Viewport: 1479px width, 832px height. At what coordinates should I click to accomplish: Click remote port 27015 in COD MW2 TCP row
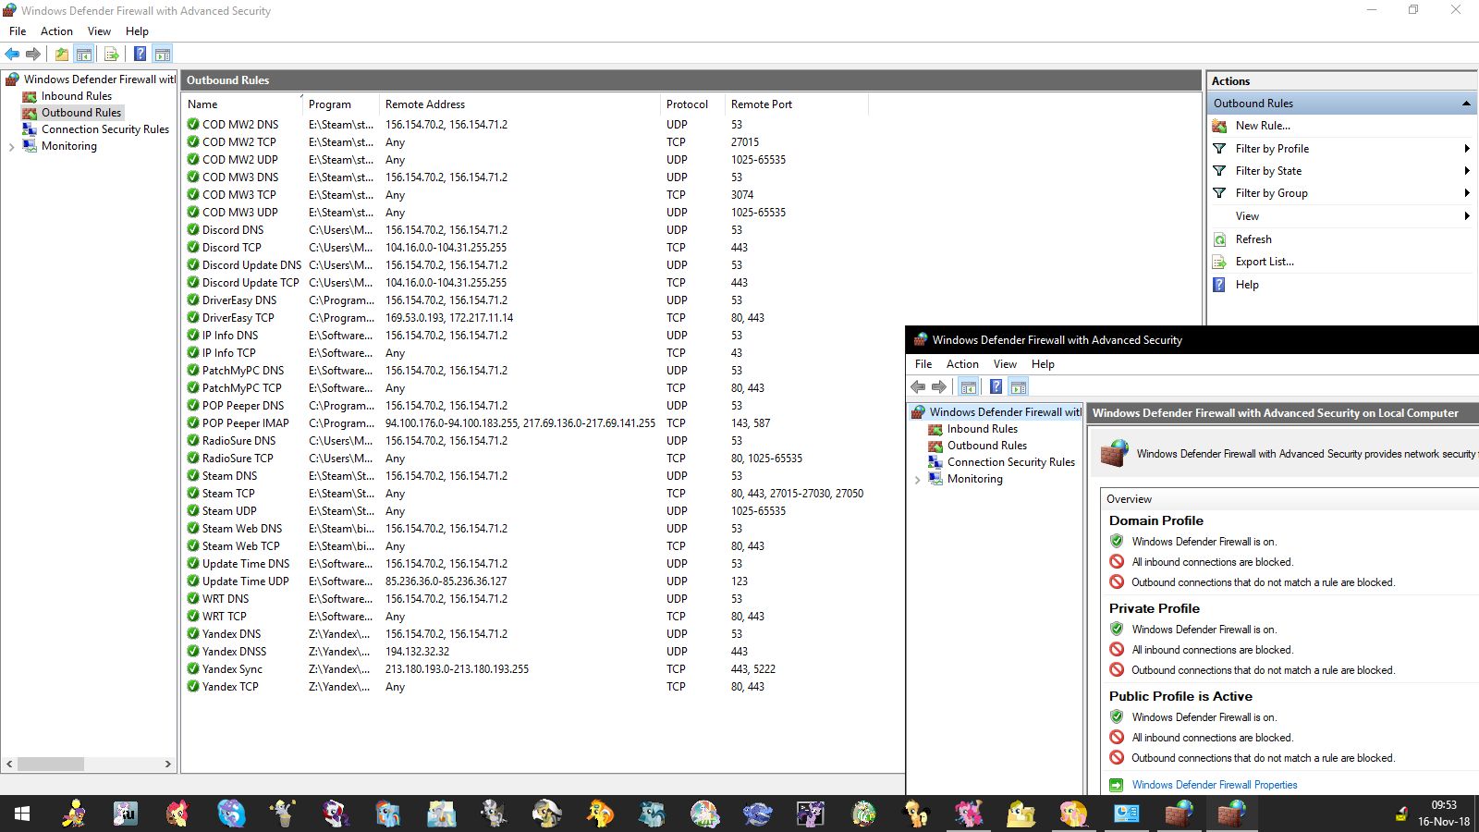(745, 142)
